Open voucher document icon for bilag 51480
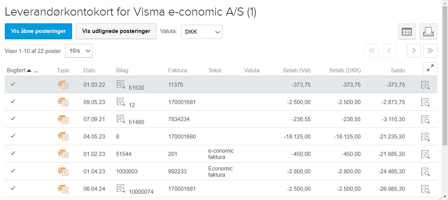 tap(121, 119)
